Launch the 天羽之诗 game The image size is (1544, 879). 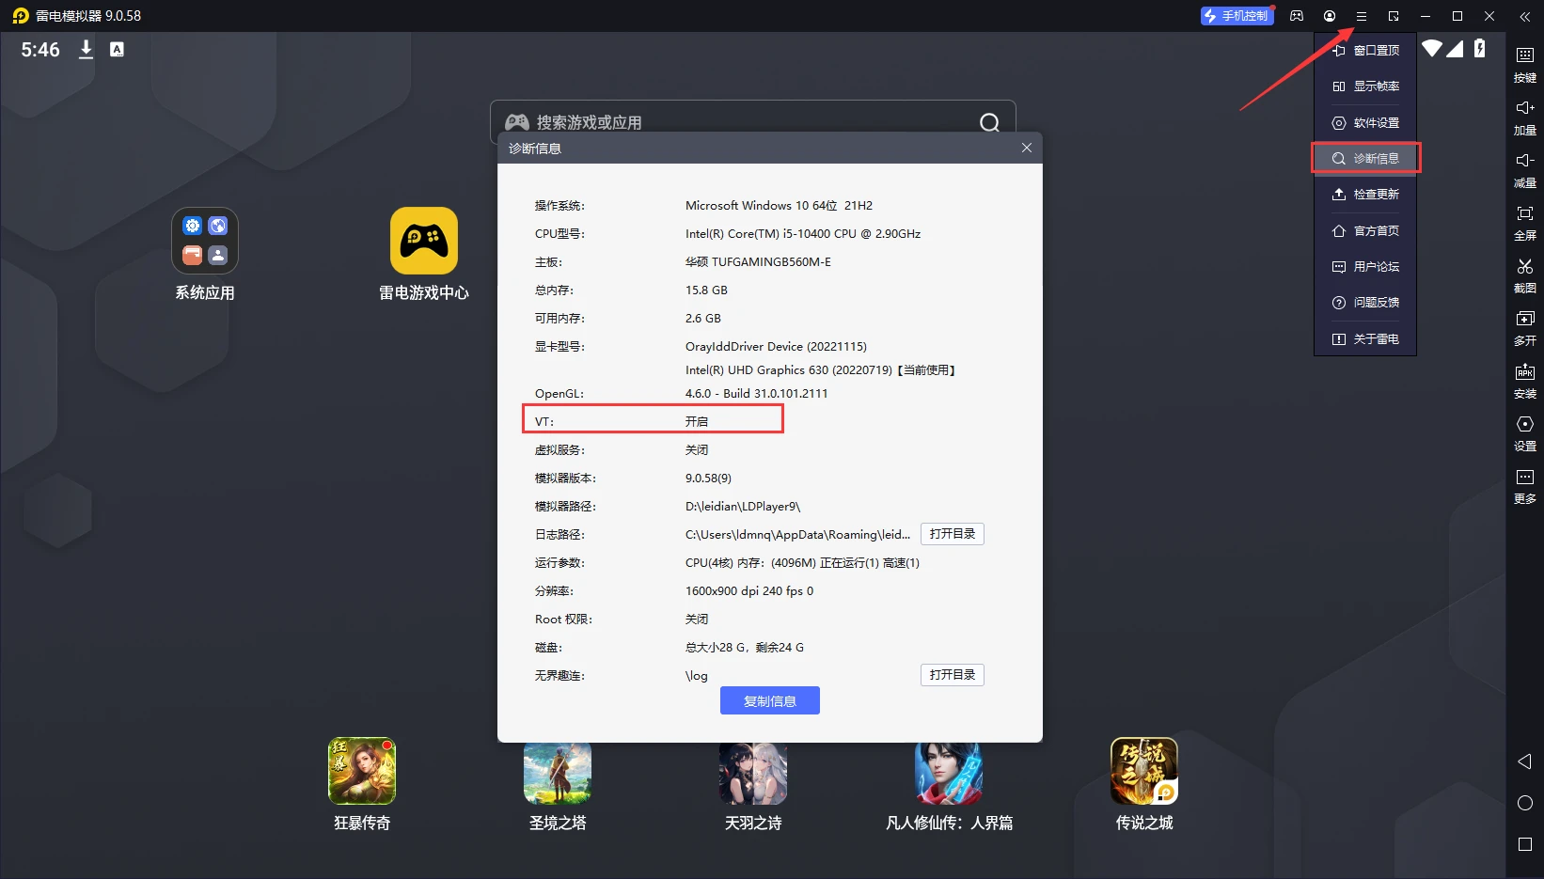753,784
